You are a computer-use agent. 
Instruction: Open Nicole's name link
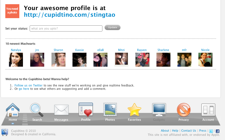pos(205,50)
